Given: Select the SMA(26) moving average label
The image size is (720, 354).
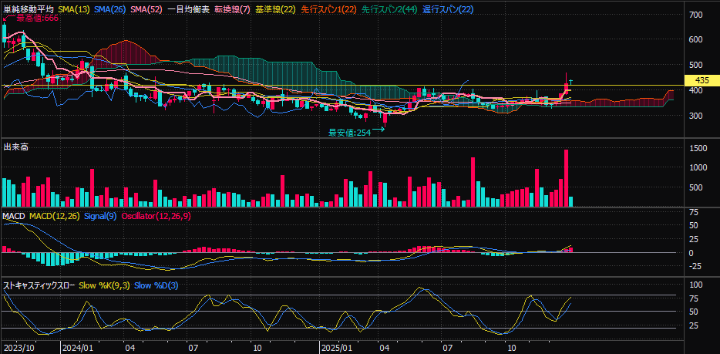Looking at the screenshot, I should point(110,8).
